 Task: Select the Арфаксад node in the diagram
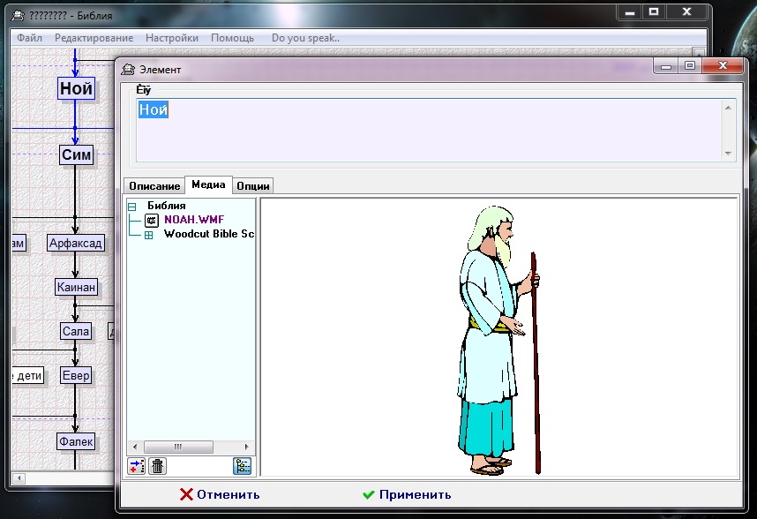76,243
